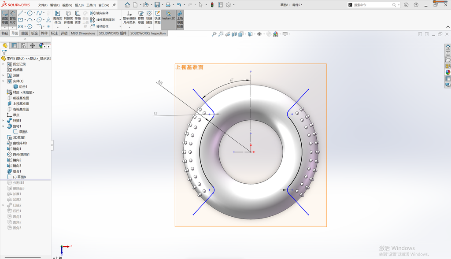Switch to the 特征 (Features) tab
The height and width of the screenshot is (259, 451).
pyautogui.click(x=5, y=33)
